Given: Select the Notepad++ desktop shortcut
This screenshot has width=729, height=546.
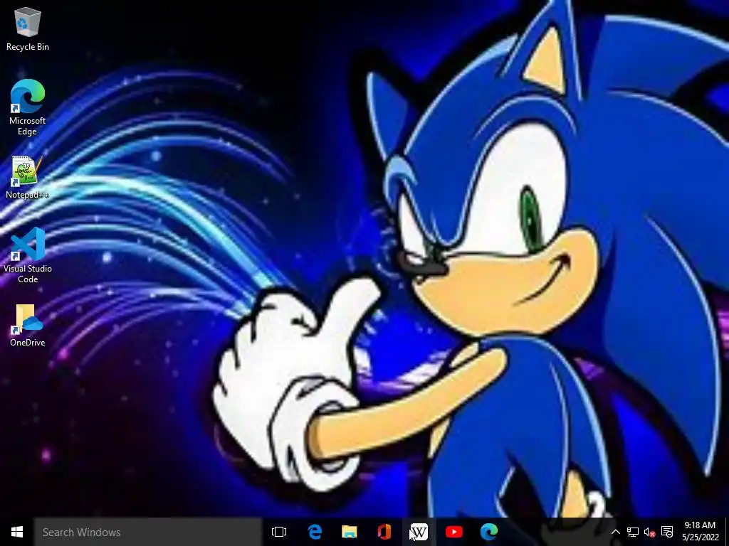Looking at the screenshot, I should (28, 178).
